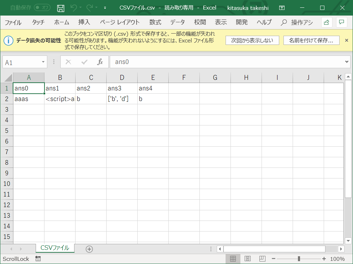
Task: Add a new sheet with plus icon
Action: tap(89, 249)
